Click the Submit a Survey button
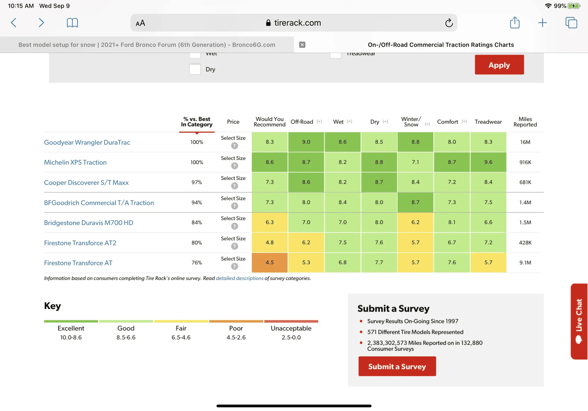The height and width of the screenshot is (411, 588). point(397,366)
